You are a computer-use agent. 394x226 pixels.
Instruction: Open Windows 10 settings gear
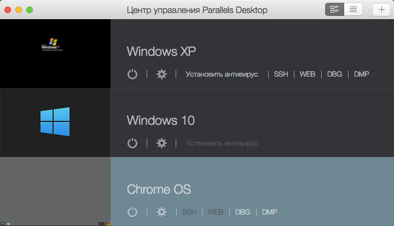coord(161,143)
